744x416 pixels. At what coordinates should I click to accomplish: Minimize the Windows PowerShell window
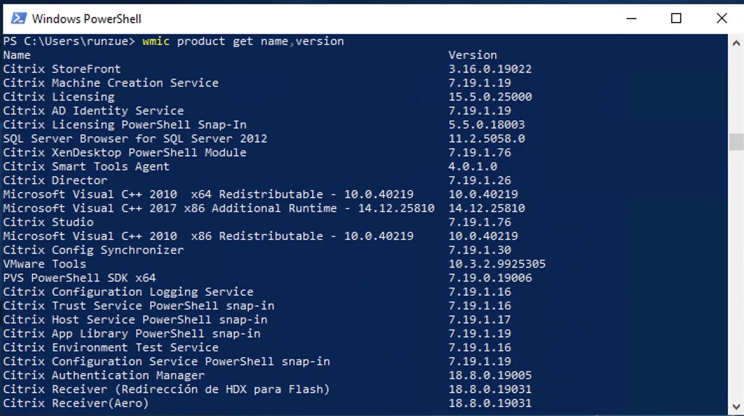point(631,18)
